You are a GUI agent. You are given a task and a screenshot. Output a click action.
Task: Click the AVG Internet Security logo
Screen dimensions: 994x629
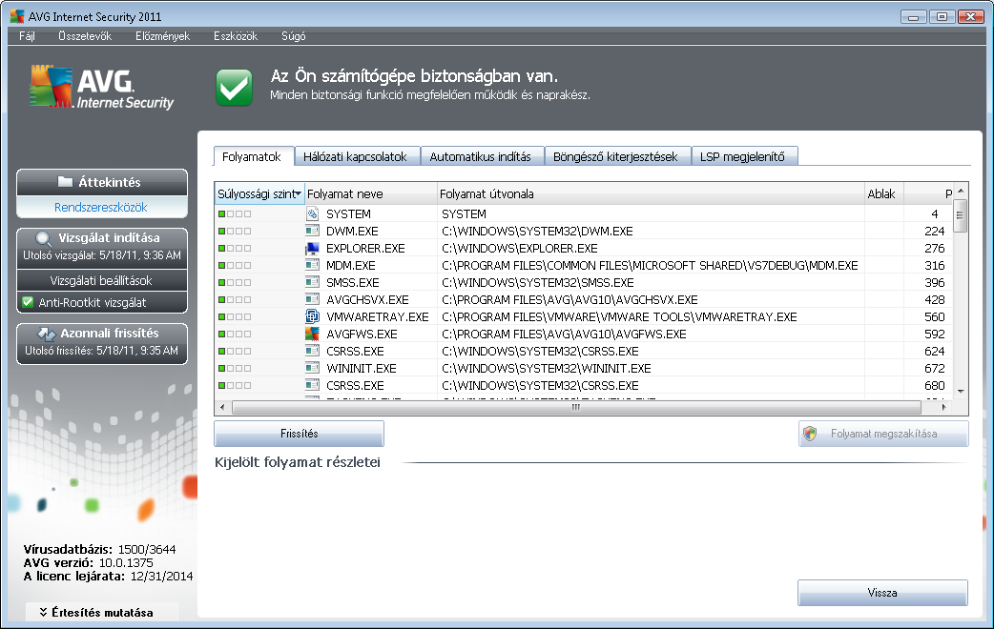point(101,87)
